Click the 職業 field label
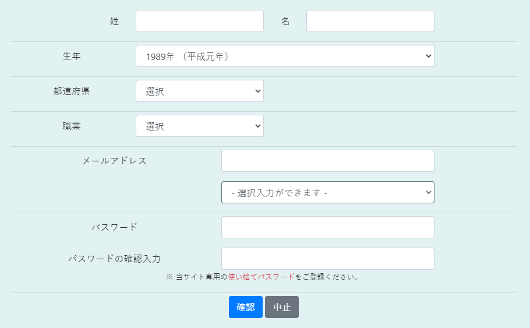Viewport: 530px width, 328px height. pos(72,126)
